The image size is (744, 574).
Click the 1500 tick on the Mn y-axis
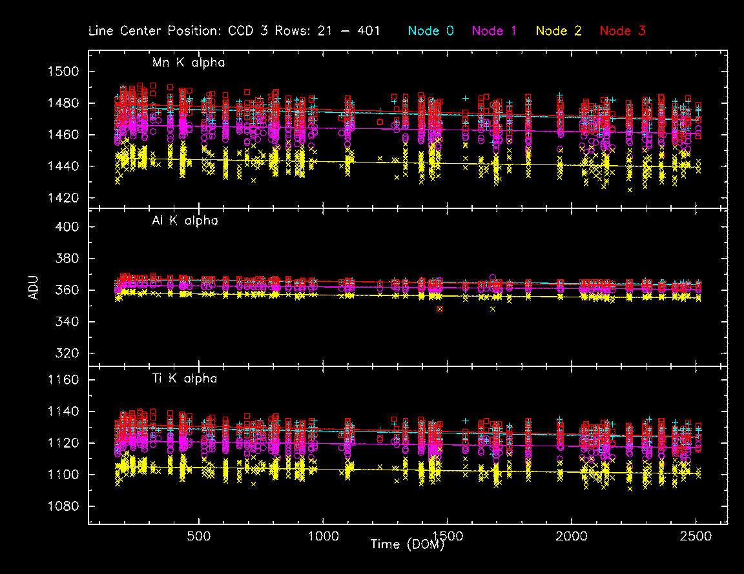tap(63, 72)
